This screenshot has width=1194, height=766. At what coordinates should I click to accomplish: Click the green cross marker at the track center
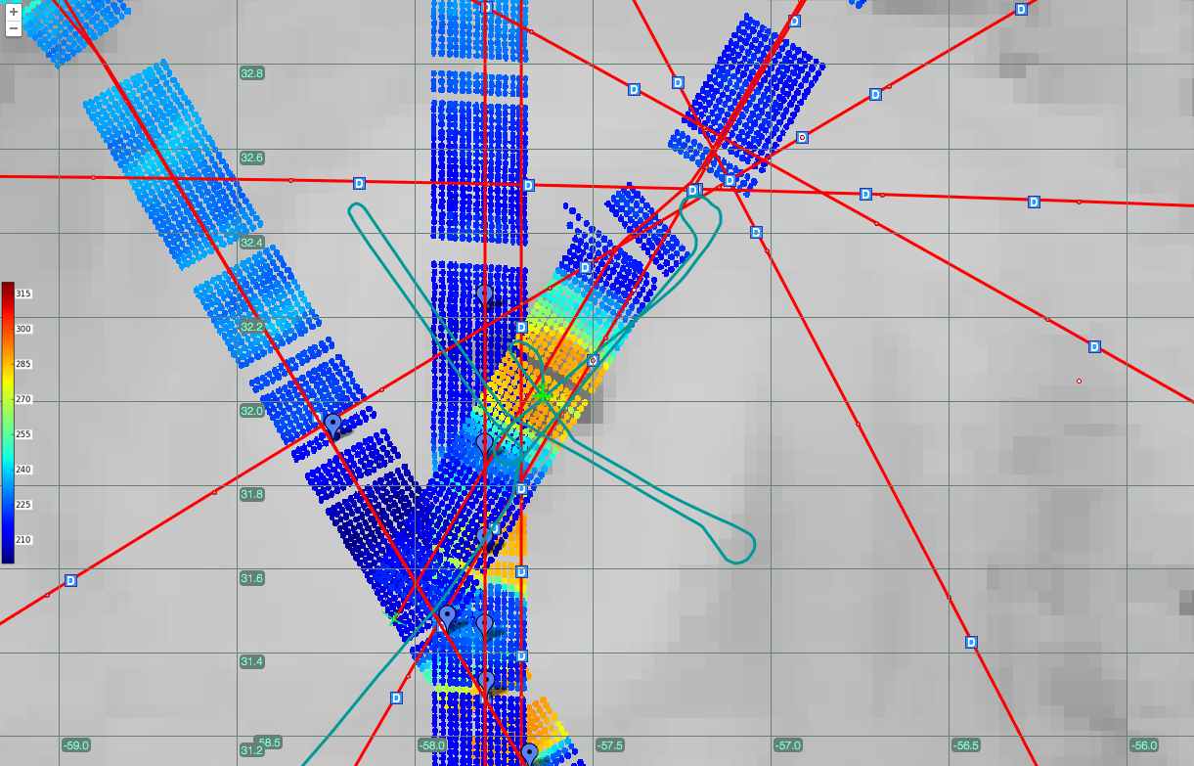tap(541, 393)
